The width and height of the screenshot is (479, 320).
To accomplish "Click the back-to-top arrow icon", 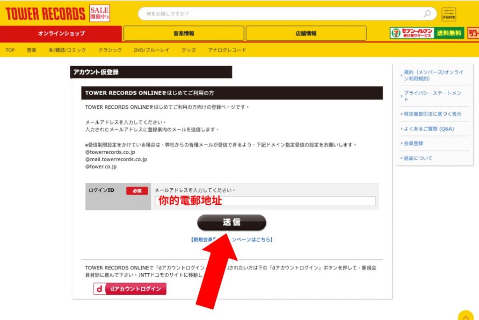I will (465, 316).
